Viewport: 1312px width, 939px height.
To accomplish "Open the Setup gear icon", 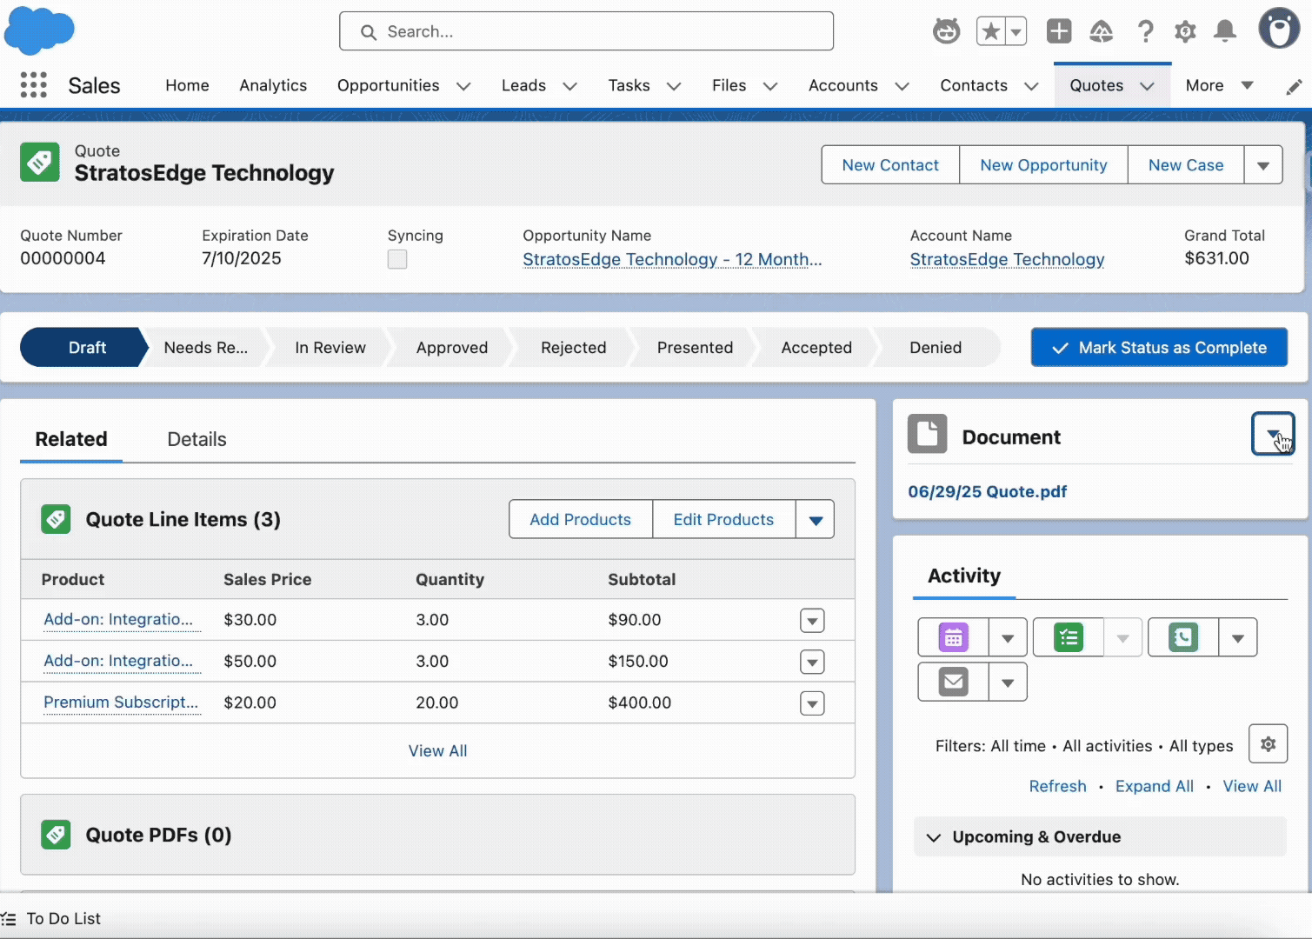I will (x=1185, y=32).
